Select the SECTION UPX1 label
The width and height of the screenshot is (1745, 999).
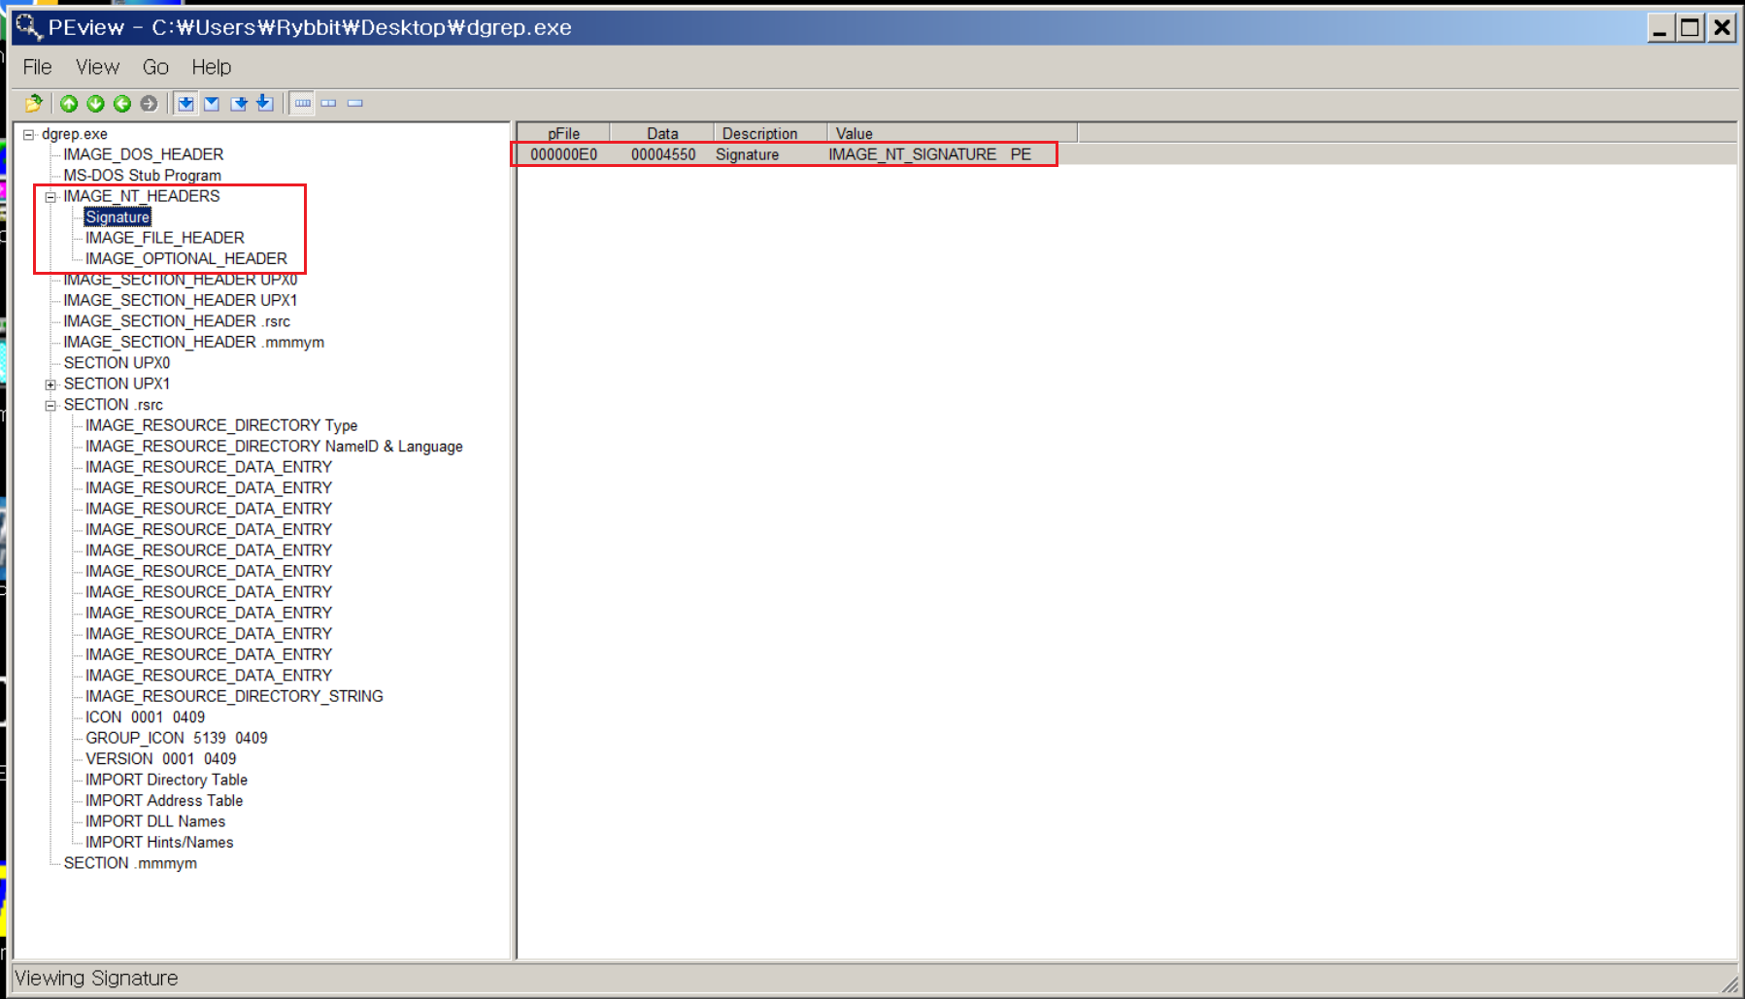tap(117, 383)
